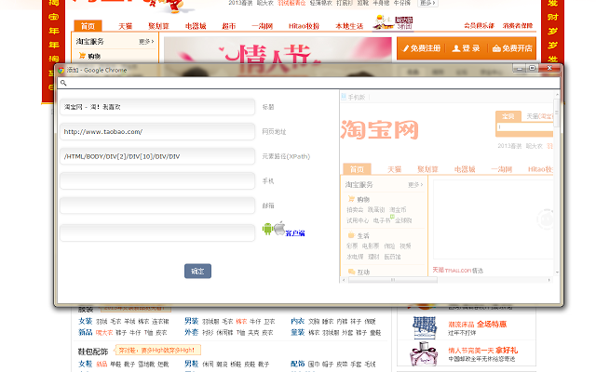This screenshot has width=596, height=372.
Task: Click the Apple client icon
Action: pos(279,228)
